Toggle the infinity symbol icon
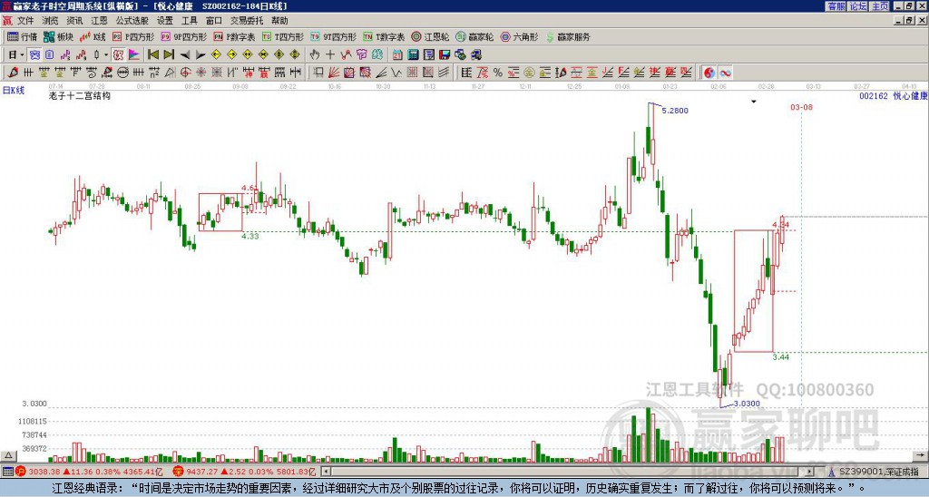The width and height of the screenshot is (929, 497). 726,72
